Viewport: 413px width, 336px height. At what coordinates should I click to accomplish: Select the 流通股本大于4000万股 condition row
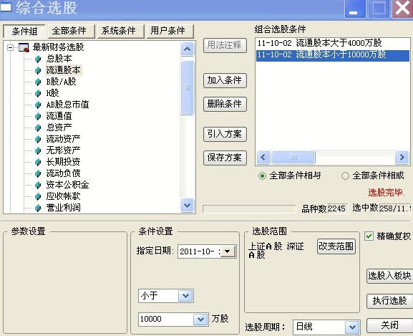coord(332,43)
